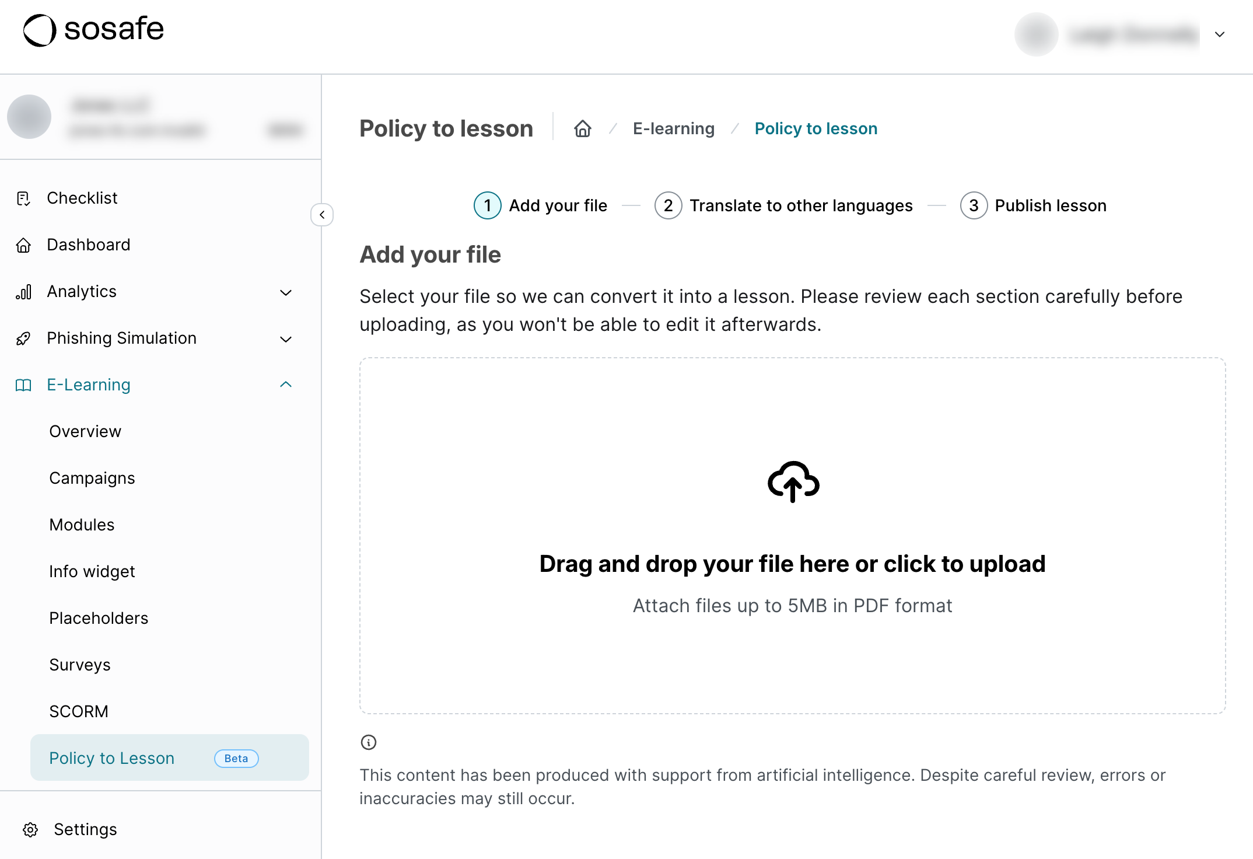Click the sosafe logo
1253x859 pixels.
pos(93,29)
